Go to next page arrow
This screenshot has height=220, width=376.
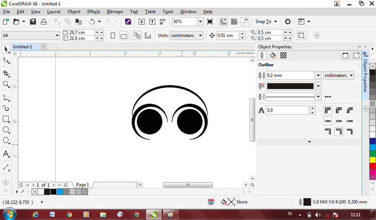[54, 185]
